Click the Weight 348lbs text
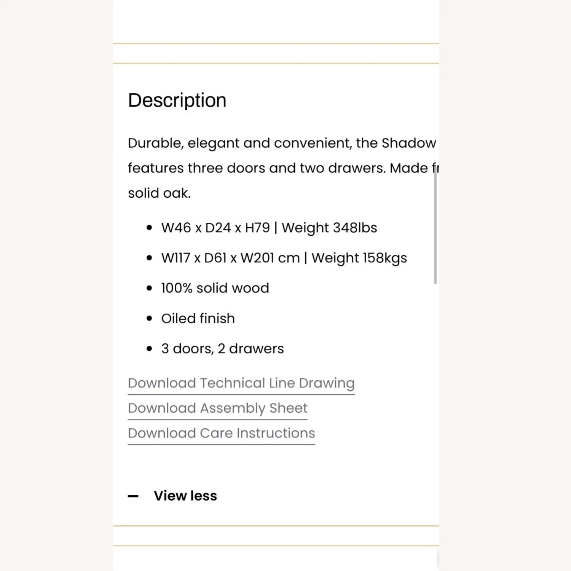 click(x=329, y=228)
